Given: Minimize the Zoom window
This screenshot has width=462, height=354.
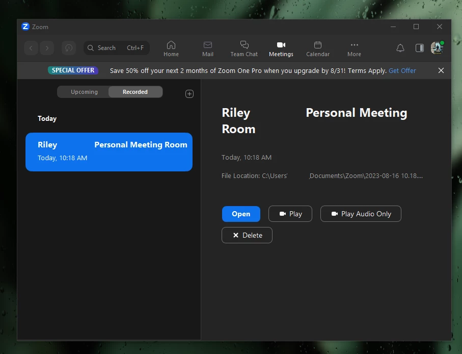Looking at the screenshot, I should click(x=393, y=27).
